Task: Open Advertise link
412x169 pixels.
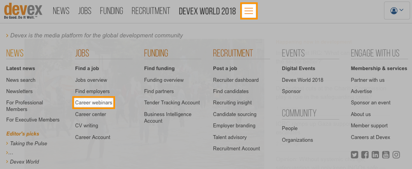Action: (x=361, y=92)
